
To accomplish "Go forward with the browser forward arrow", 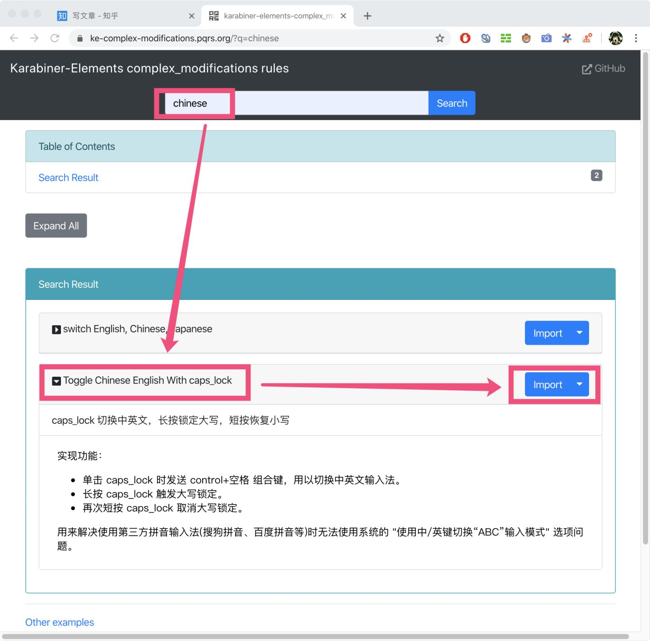I will (34, 38).
